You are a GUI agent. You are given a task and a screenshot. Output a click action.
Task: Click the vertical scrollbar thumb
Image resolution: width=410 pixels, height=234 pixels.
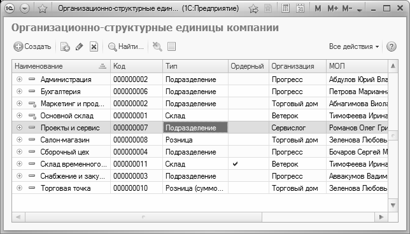[x=393, y=135]
